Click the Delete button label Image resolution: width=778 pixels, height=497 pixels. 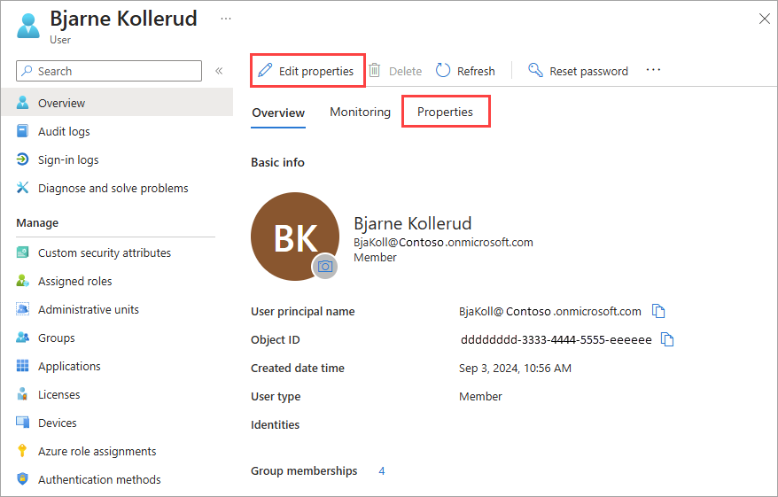[405, 72]
